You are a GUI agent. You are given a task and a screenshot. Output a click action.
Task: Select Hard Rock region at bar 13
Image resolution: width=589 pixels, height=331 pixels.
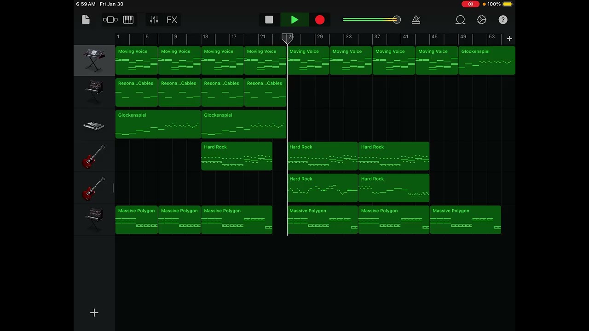[237, 156]
